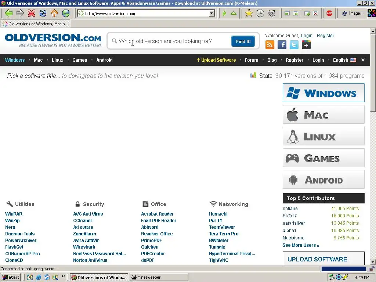Click the search box for old versions
Screen dimensions: 376x282
point(170,41)
